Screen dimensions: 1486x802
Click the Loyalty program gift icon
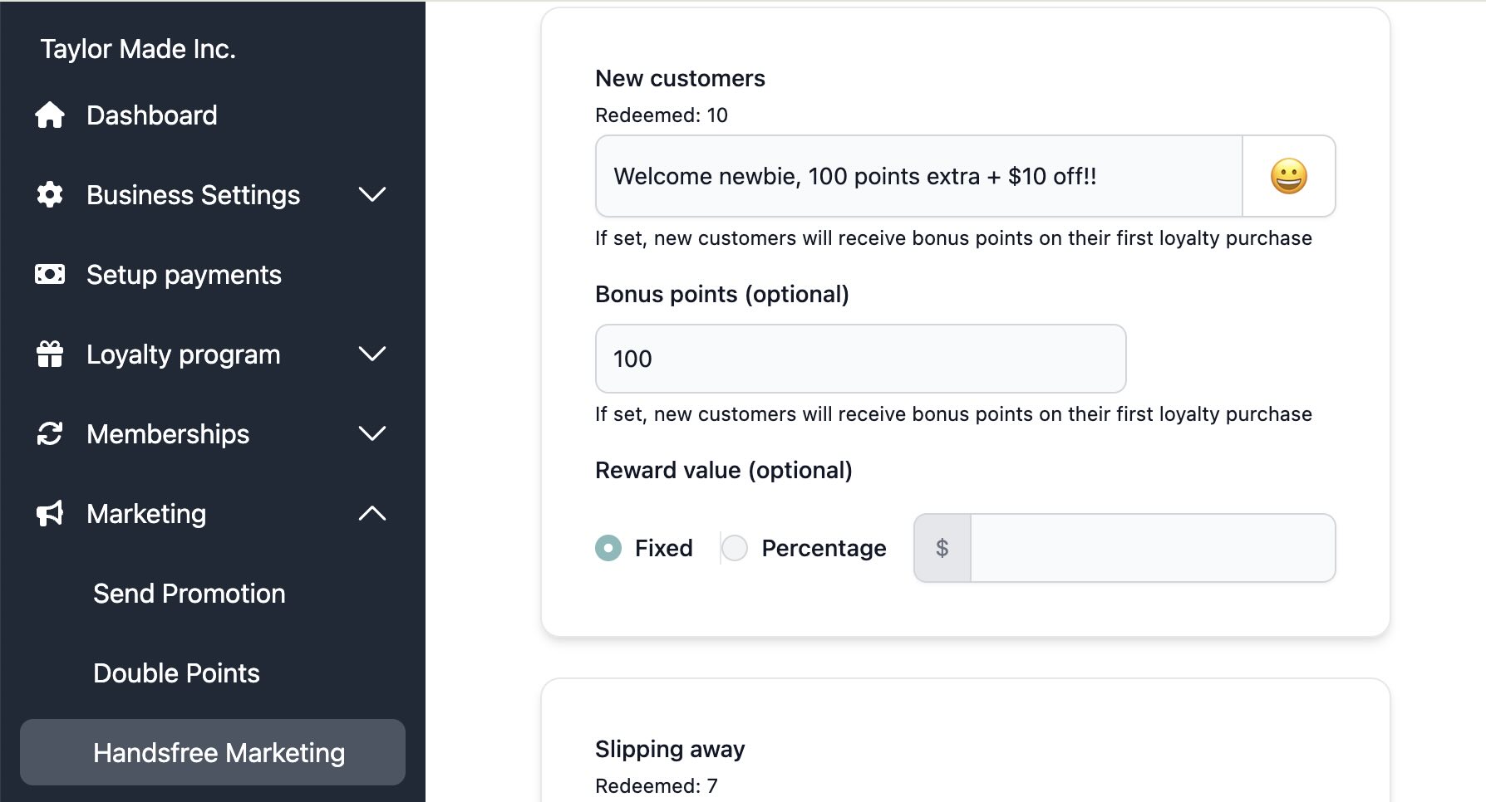pos(50,354)
